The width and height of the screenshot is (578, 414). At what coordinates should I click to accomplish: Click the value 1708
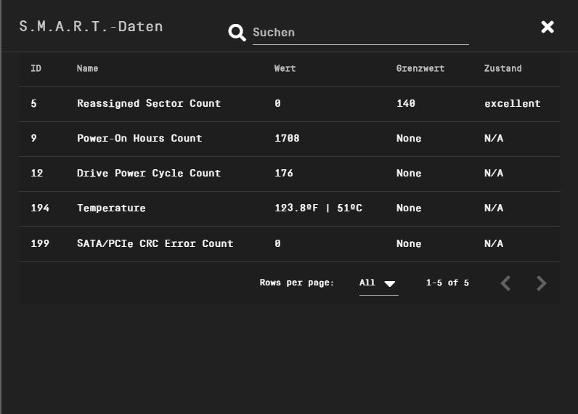click(287, 138)
